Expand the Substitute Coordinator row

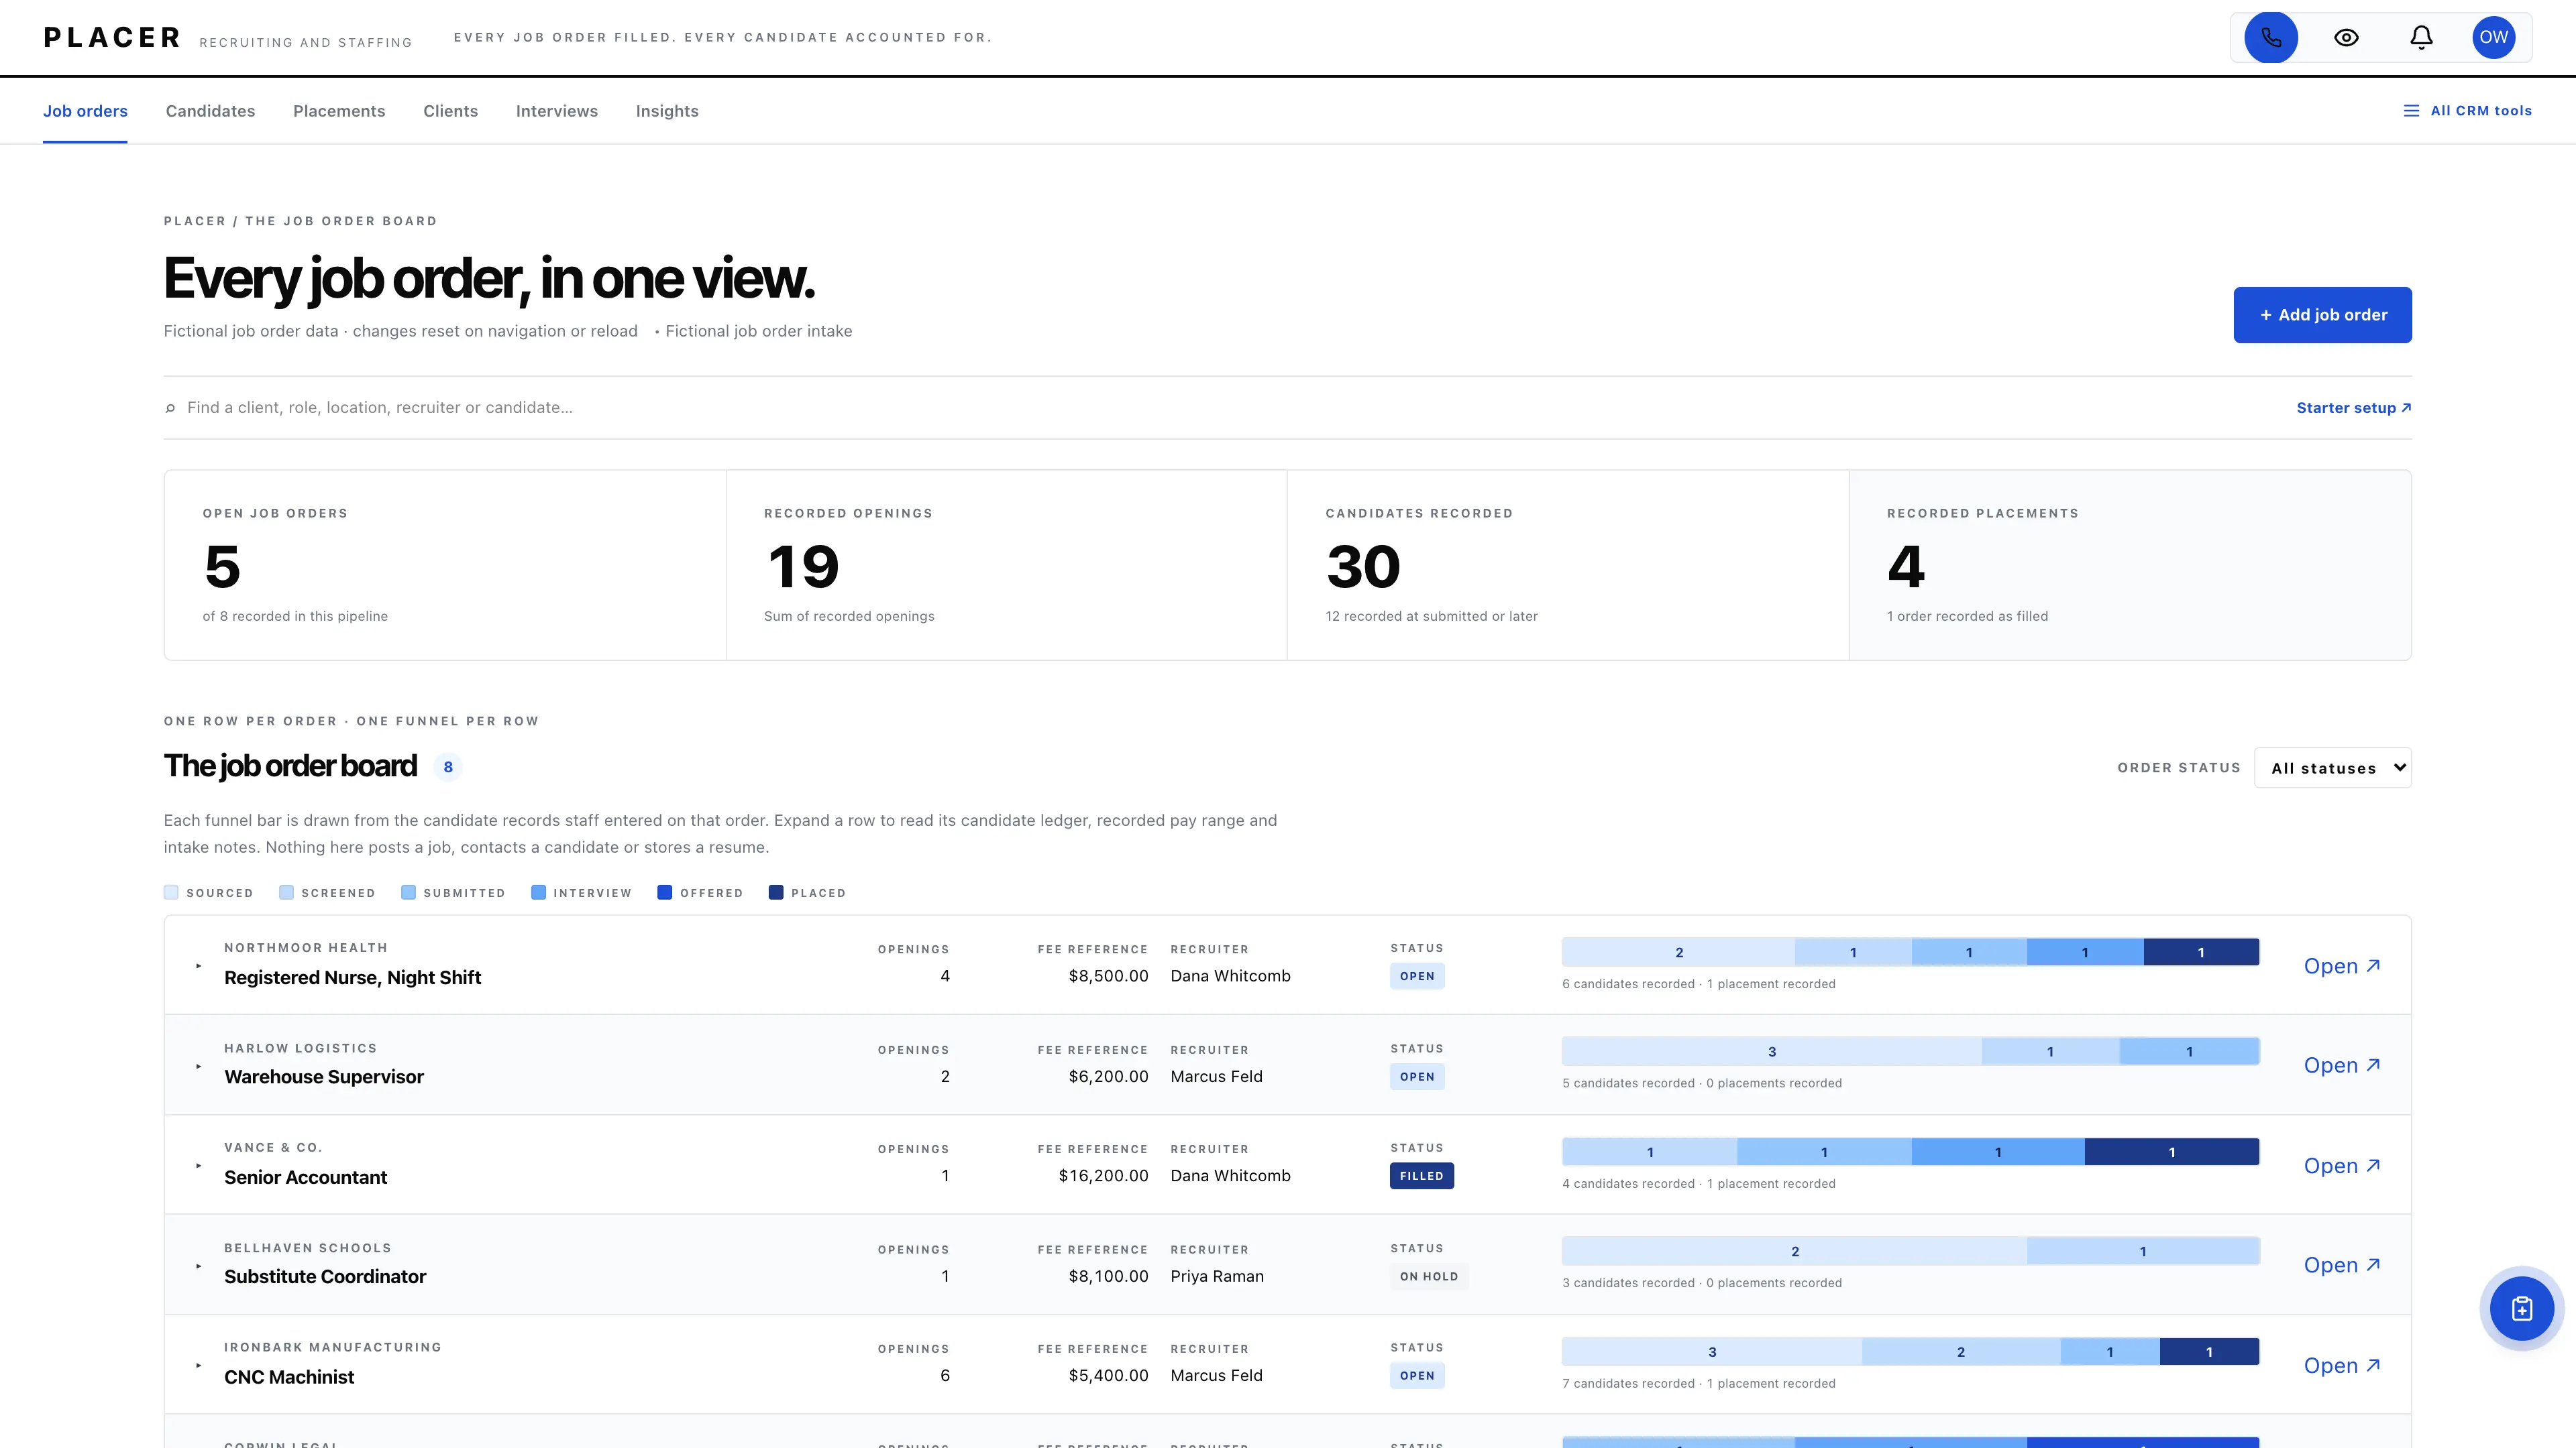tap(199, 1266)
